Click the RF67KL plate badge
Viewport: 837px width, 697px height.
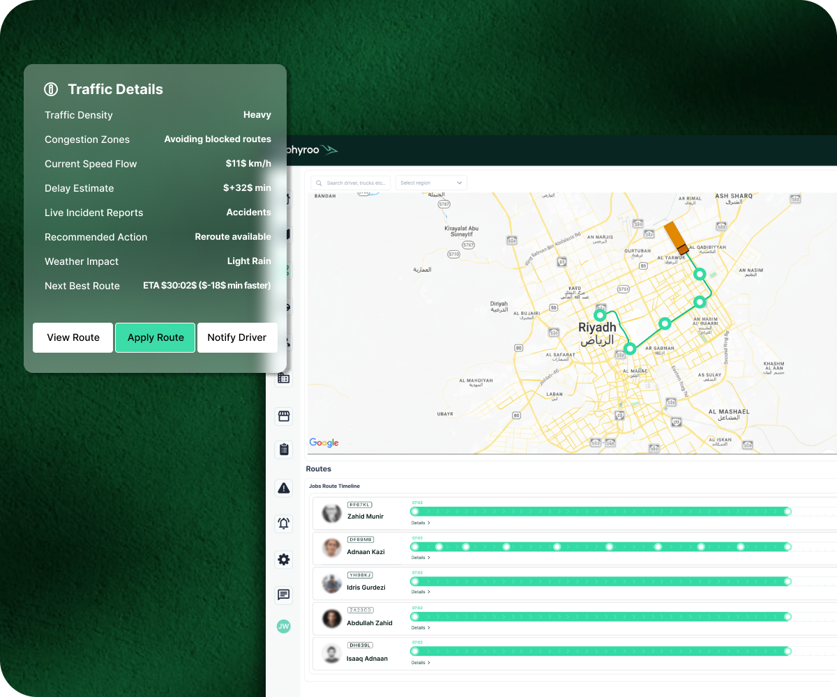[360, 505]
